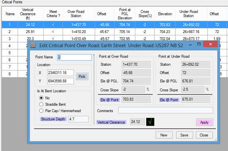Close dialog with red X button
Screen dimensions: 228x151
coord(211,44)
